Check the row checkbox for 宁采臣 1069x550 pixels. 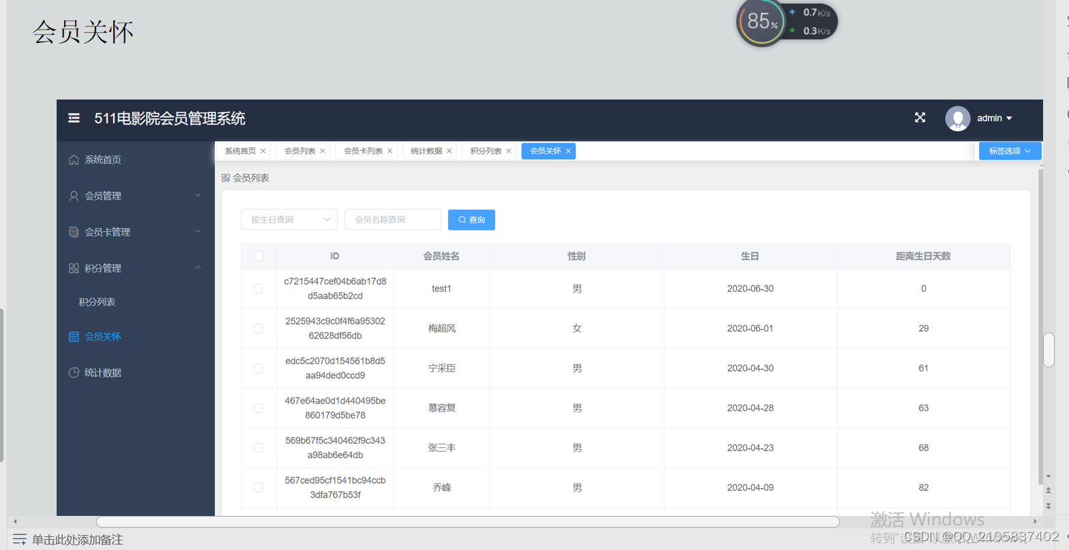point(259,368)
